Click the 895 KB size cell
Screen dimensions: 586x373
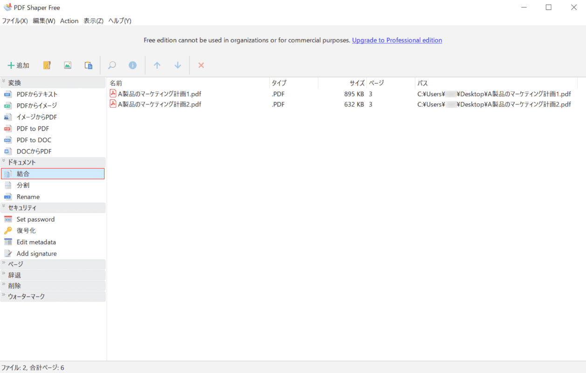click(x=354, y=94)
